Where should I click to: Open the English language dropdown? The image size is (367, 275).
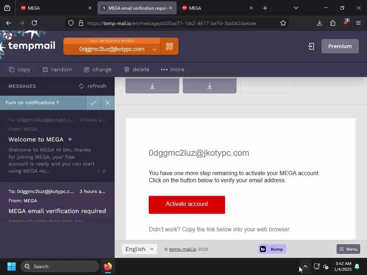tap(139, 249)
